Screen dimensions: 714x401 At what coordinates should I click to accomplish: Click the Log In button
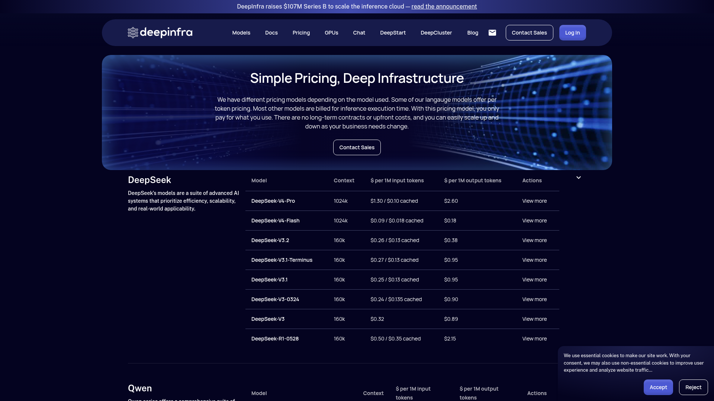pos(572,33)
